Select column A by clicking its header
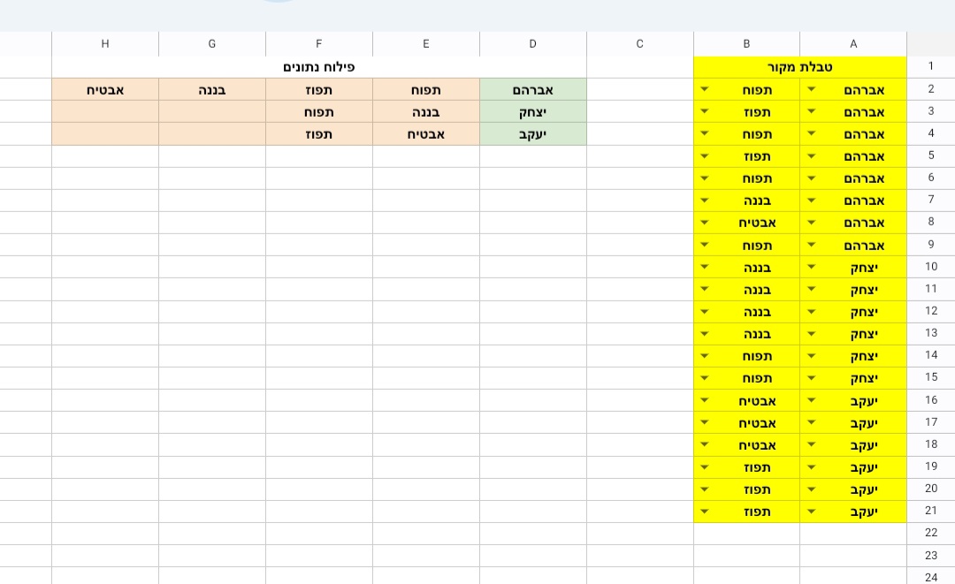Viewport: 955px width, 584px height. [x=852, y=43]
